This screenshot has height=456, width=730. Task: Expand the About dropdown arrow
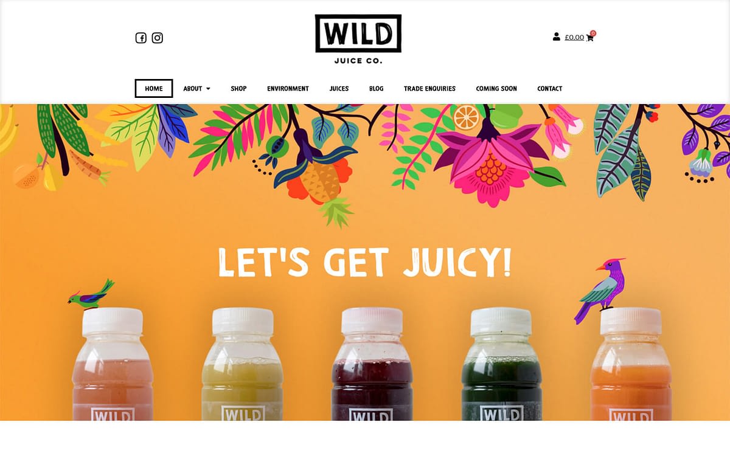point(208,89)
